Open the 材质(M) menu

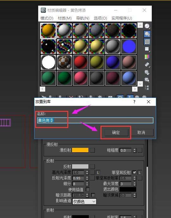[x=65, y=18]
